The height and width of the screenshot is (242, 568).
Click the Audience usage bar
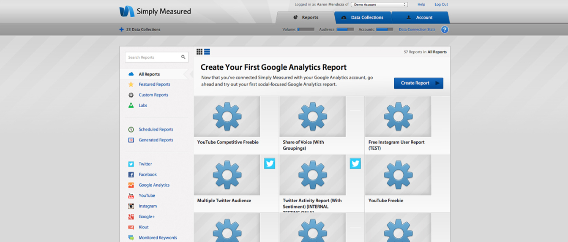click(345, 30)
